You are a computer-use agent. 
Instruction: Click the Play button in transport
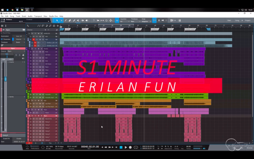[126, 147]
